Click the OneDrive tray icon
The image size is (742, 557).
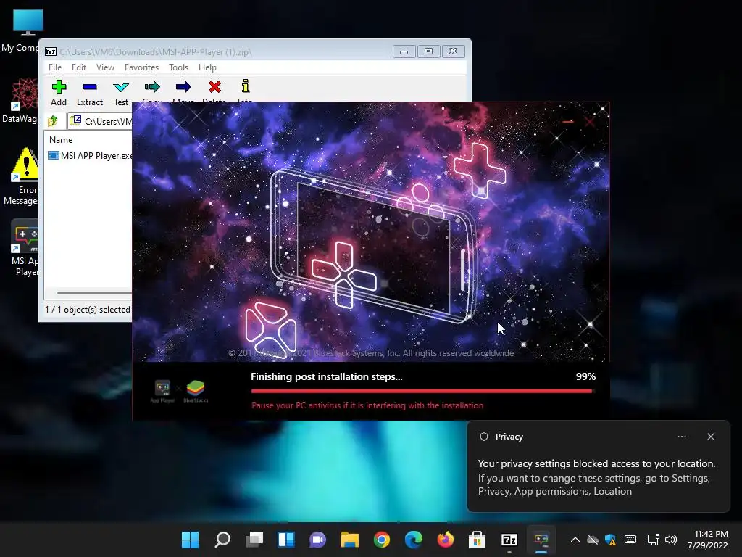click(593, 540)
